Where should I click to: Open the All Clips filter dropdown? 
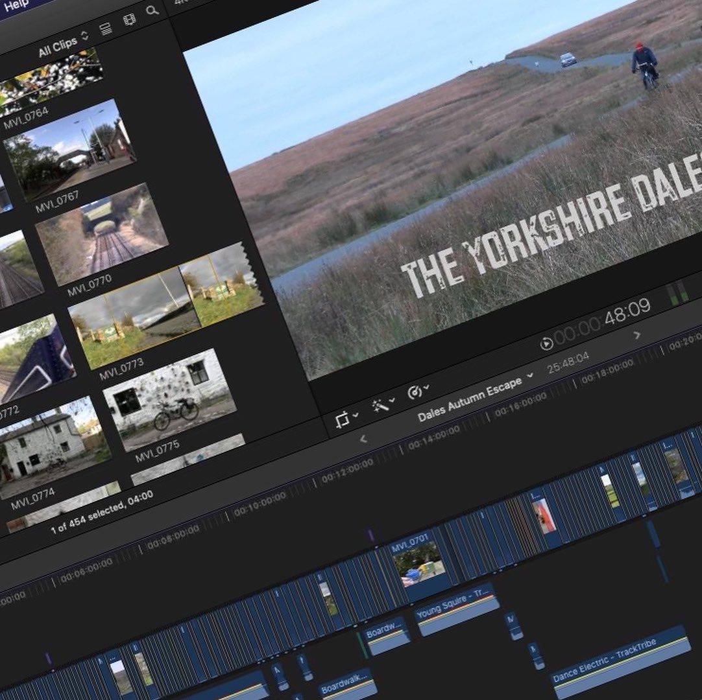click(x=63, y=44)
